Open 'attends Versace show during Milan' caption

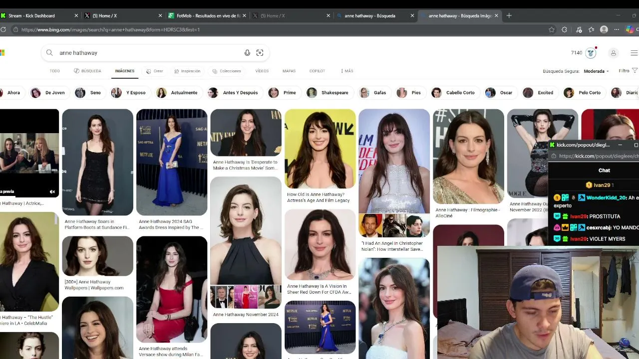tap(170, 352)
